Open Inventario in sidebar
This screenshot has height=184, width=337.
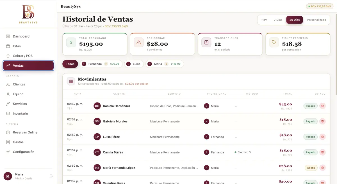[28, 113]
